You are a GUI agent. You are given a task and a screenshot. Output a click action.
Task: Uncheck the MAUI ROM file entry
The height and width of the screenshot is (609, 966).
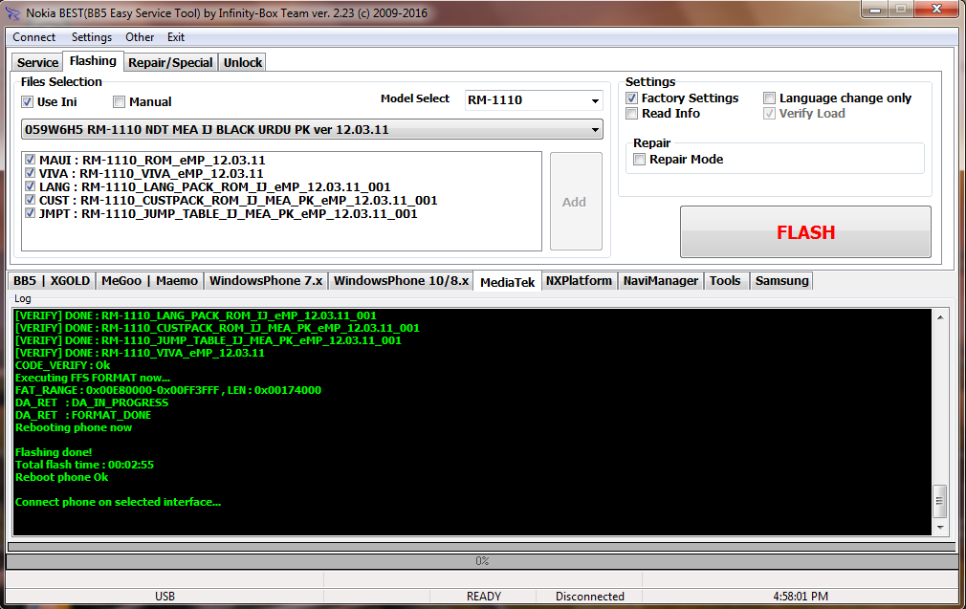[x=31, y=160]
